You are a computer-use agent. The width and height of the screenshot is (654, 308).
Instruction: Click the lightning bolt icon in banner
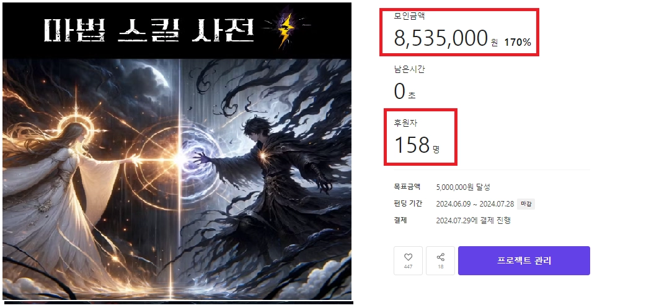tap(285, 27)
